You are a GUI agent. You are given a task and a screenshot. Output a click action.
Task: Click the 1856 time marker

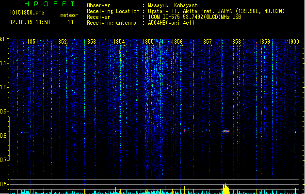pyautogui.click(x=177, y=42)
